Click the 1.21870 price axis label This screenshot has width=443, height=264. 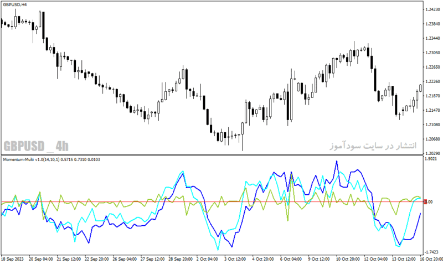[433, 96]
